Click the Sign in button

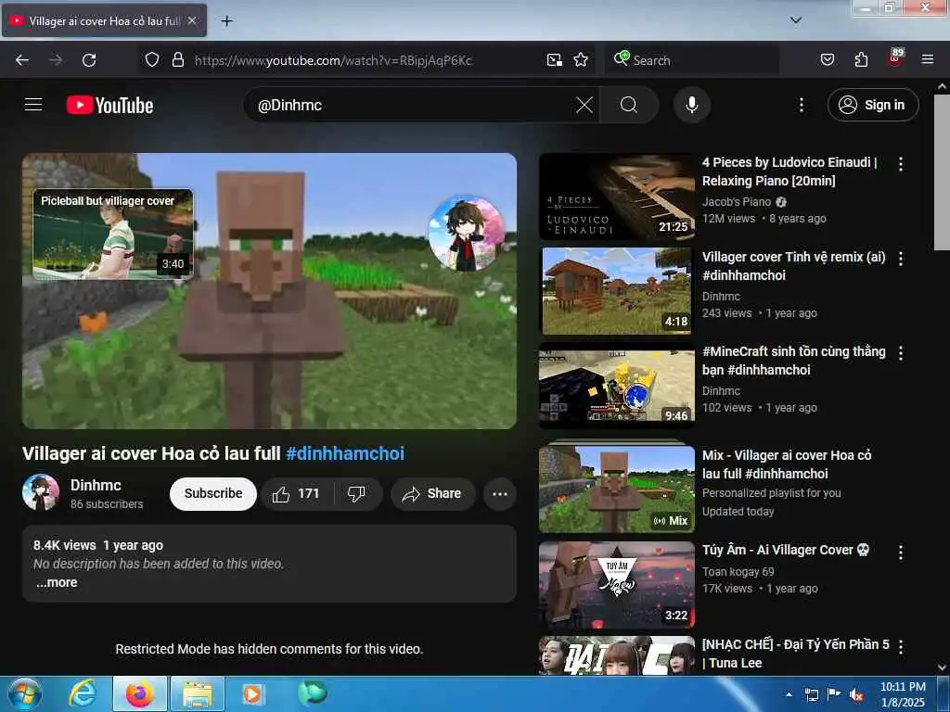[x=873, y=105]
